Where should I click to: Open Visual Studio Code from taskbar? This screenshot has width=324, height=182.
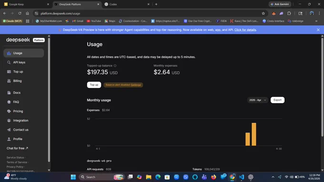click(242, 177)
